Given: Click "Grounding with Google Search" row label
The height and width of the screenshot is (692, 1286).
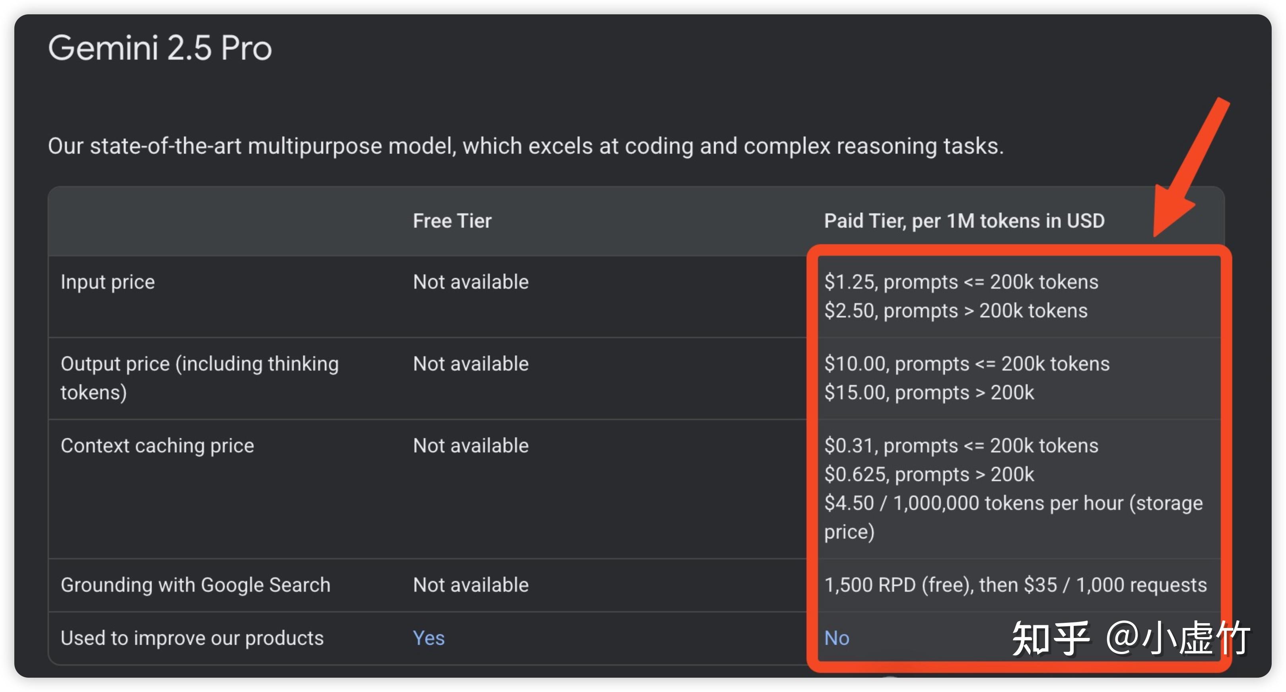Looking at the screenshot, I should (195, 585).
